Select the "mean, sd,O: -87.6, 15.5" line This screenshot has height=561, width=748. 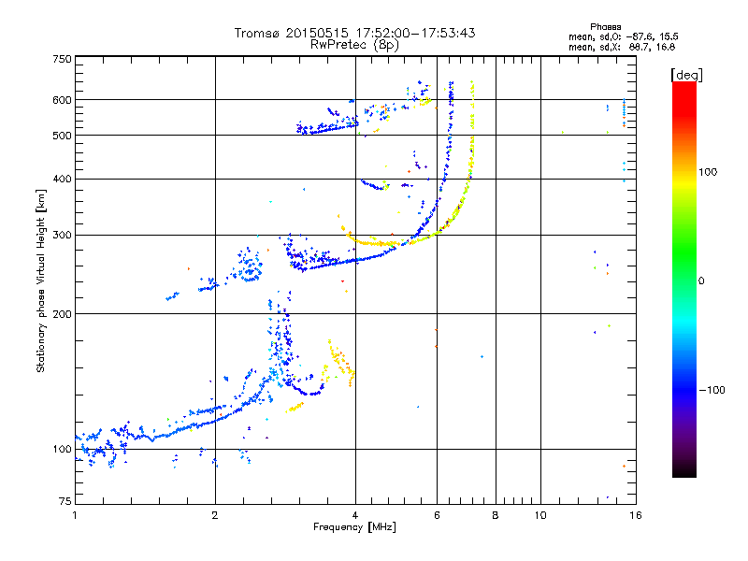623,36
